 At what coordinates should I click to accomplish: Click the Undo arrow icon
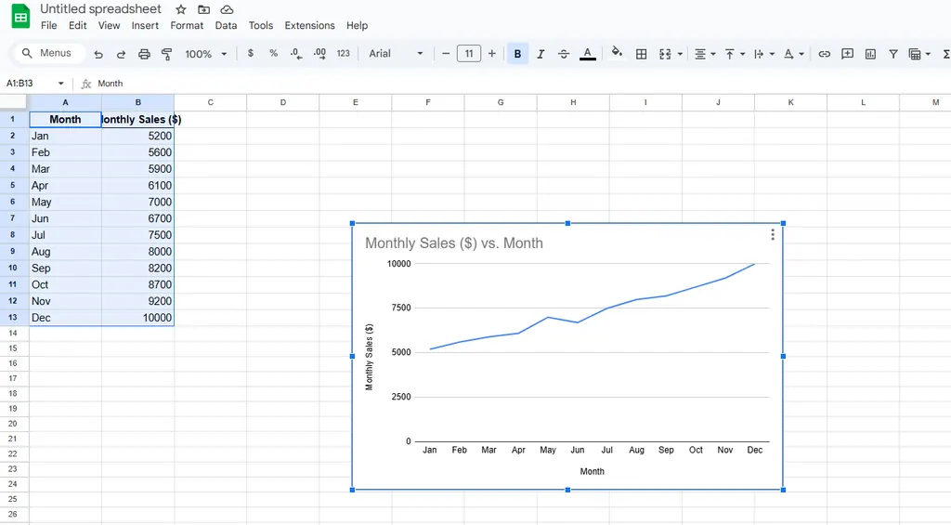click(98, 54)
